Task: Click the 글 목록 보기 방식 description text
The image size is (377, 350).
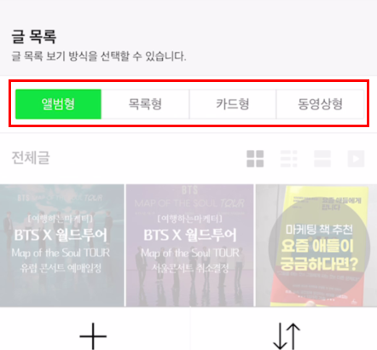Action: tap(99, 56)
